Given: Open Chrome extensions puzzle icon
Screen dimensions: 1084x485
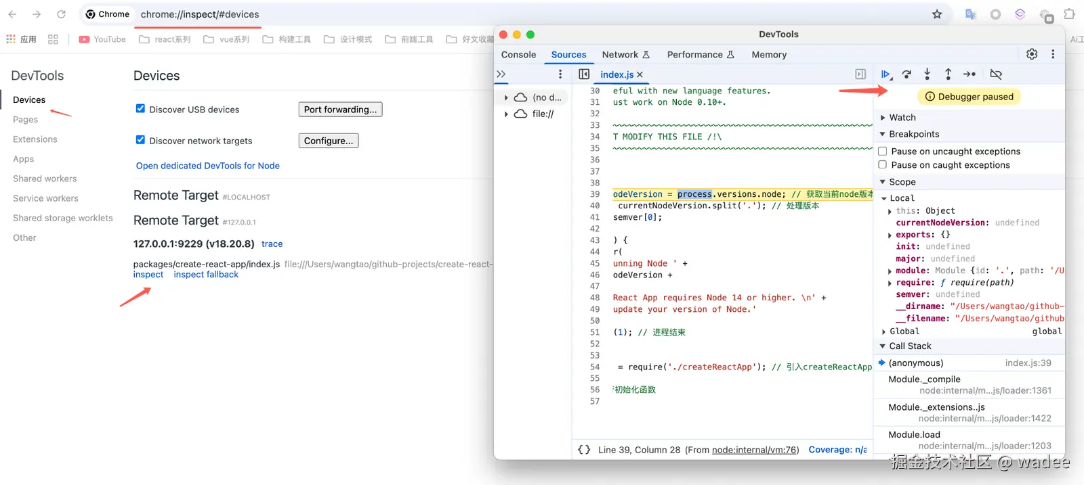Looking at the screenshot, I should pos(1070,14).
